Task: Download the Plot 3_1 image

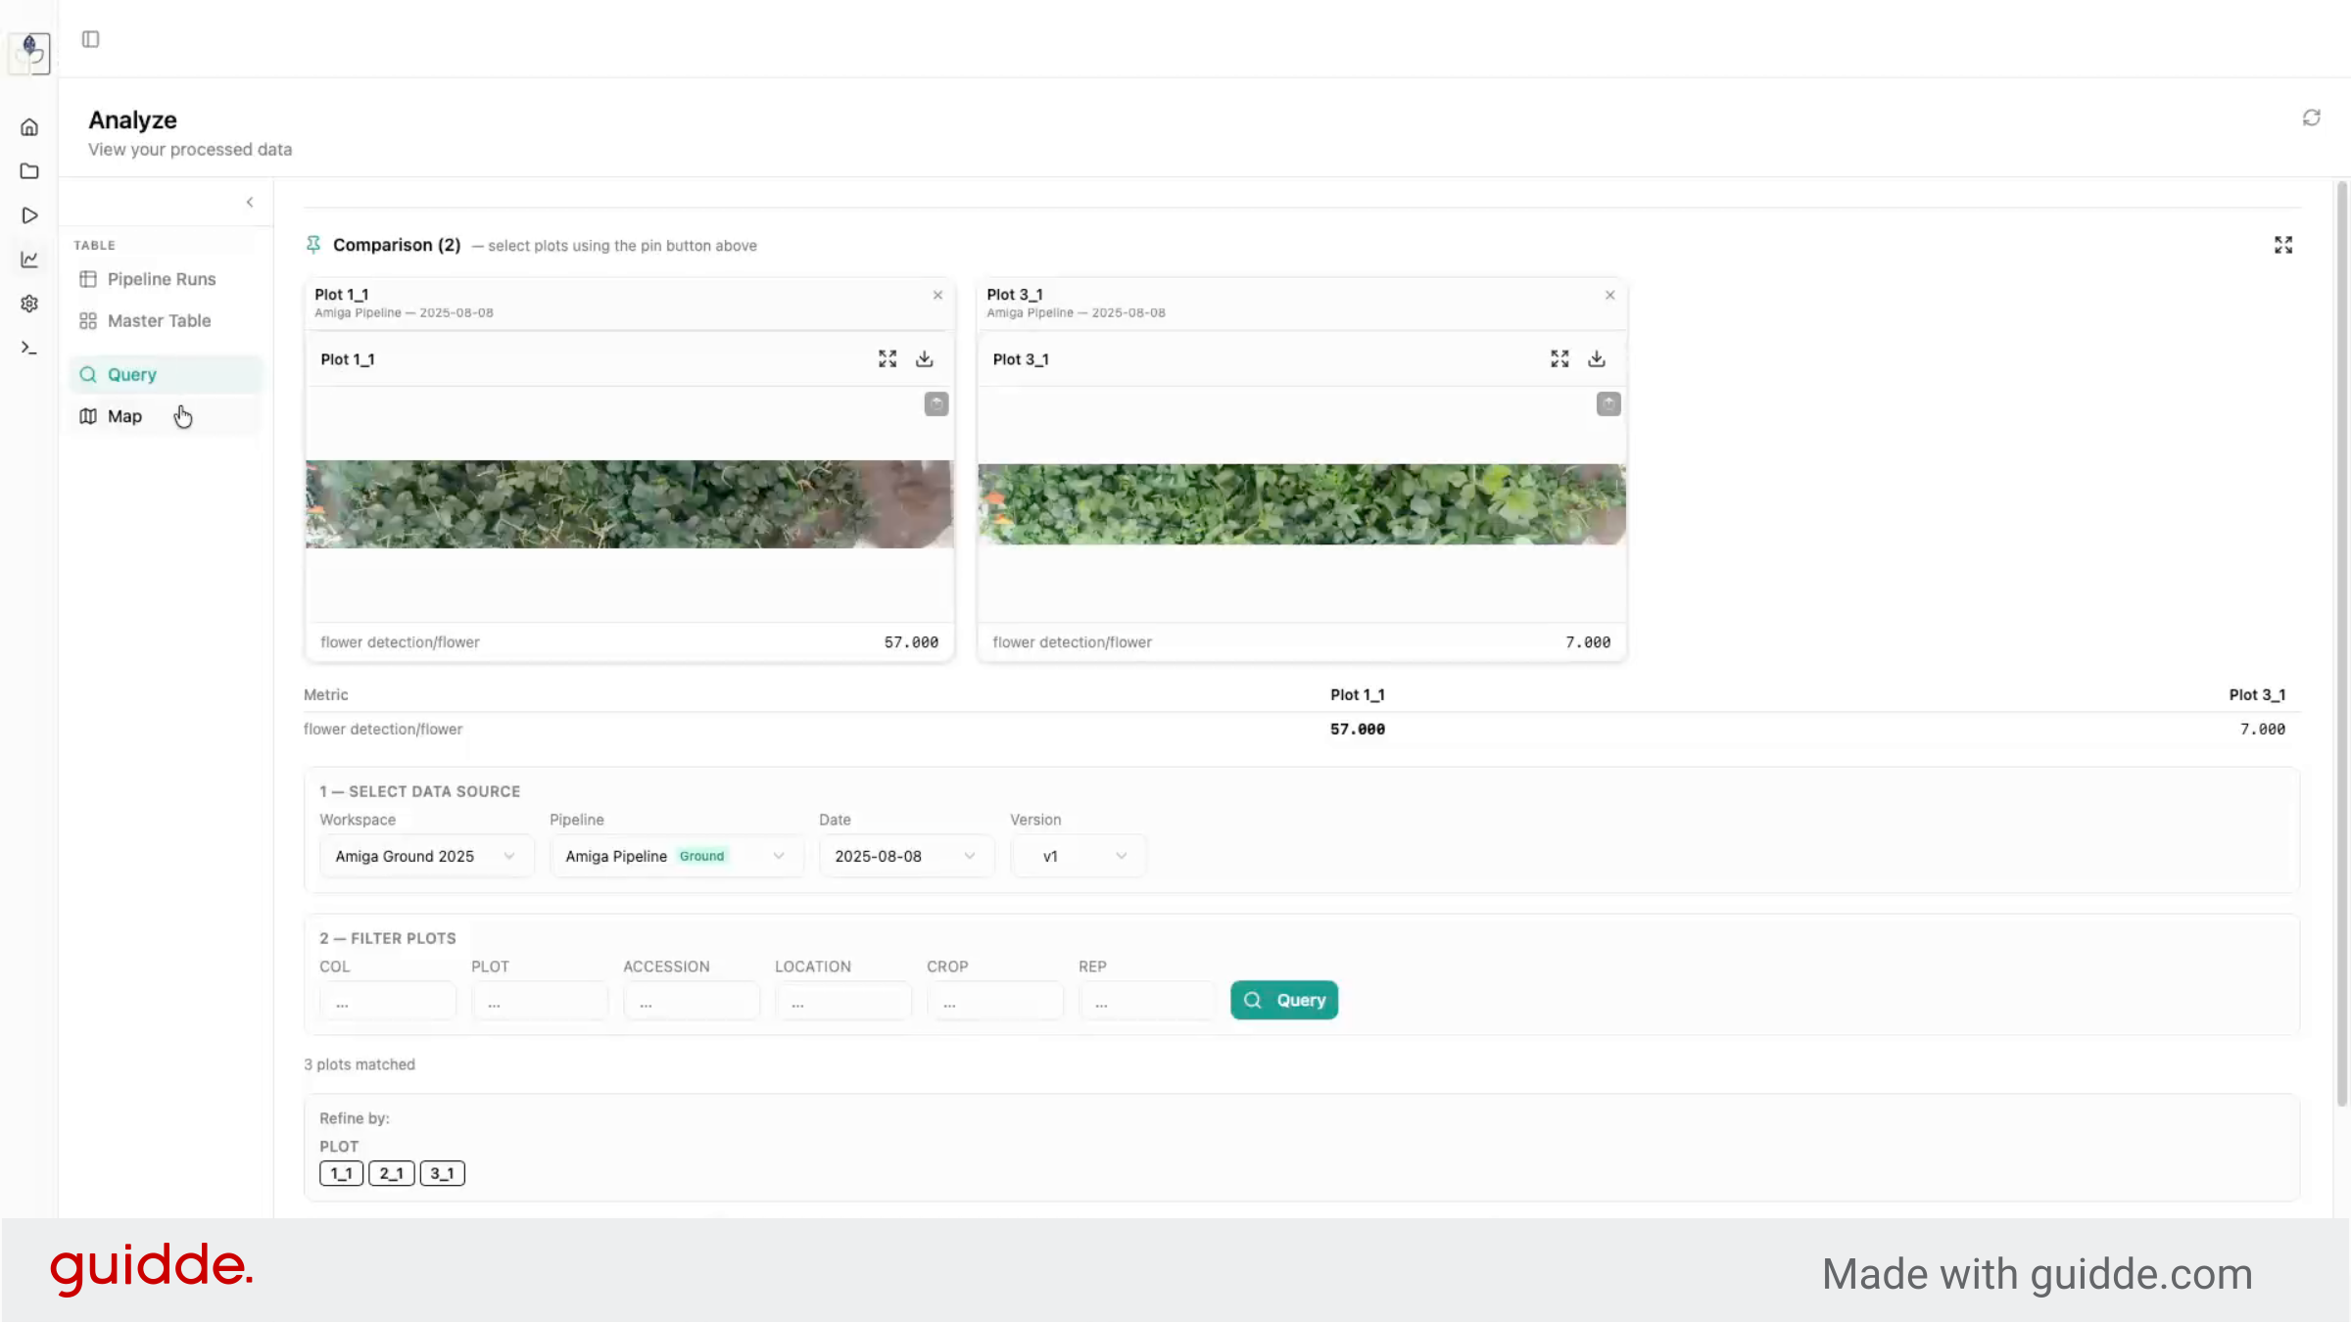Action: click(1597, 359)
